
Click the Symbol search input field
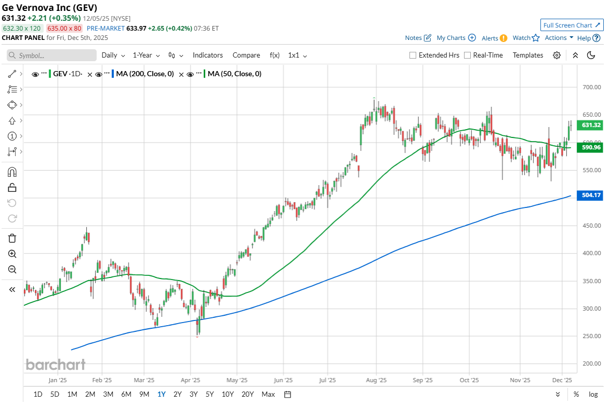click(52, 55)
